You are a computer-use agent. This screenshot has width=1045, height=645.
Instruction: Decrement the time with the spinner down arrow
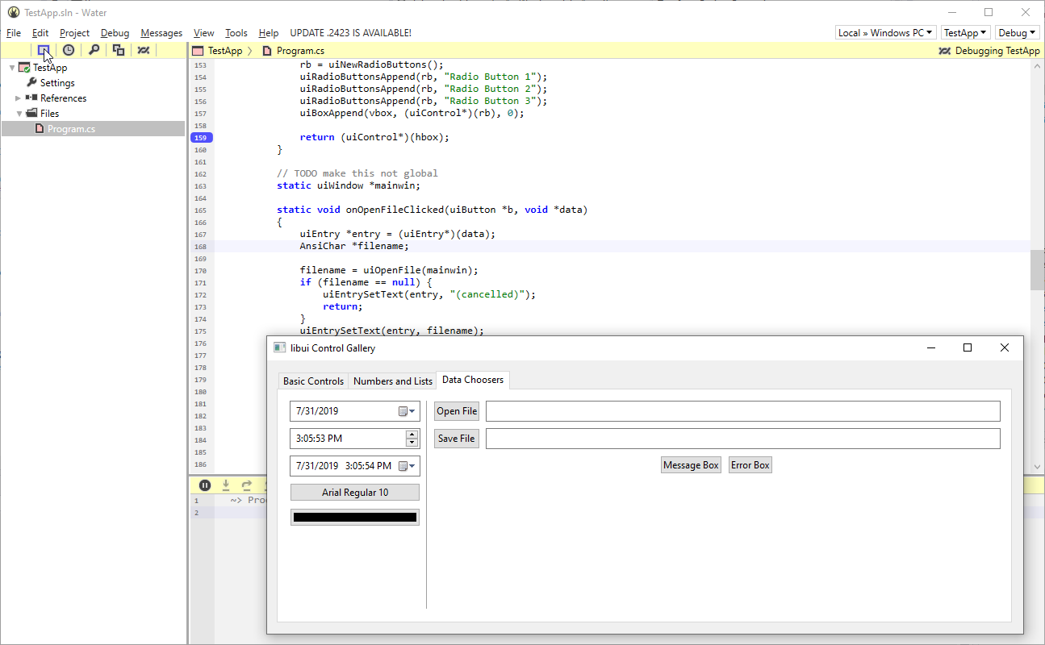point(412,443)
